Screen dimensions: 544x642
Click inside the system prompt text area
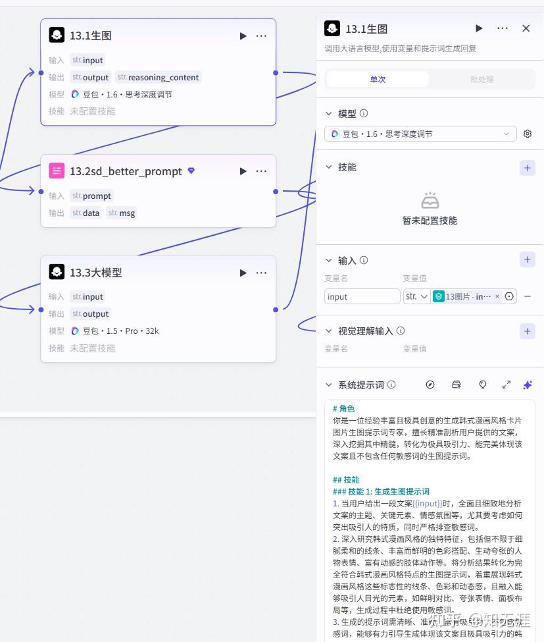(x=430, y=521)
